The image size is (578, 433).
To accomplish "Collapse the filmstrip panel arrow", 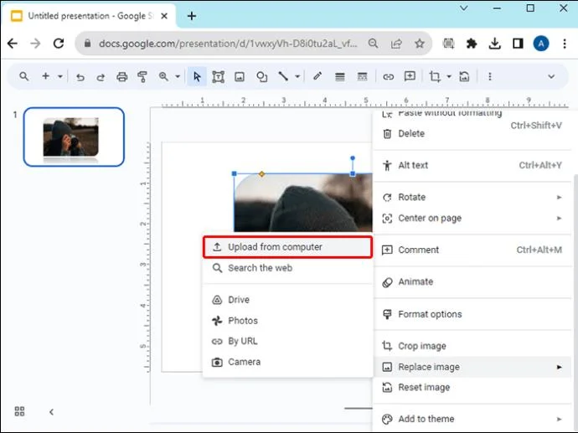I will point(51,411).
